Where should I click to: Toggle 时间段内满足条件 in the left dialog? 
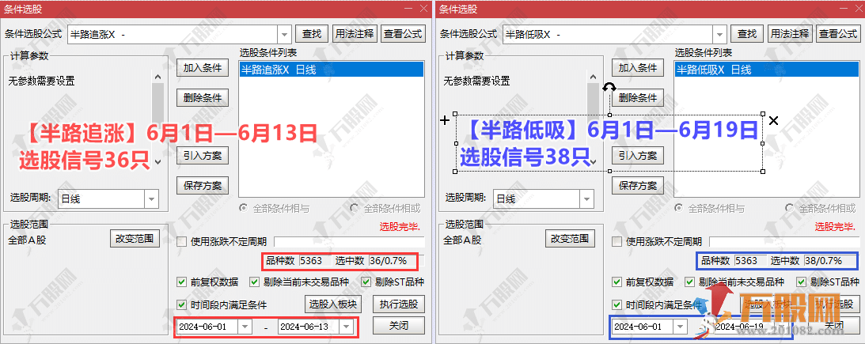183,304
